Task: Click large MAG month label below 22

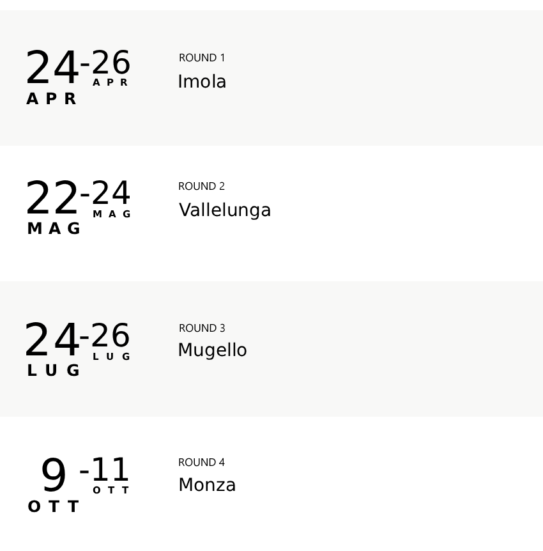Action: tap(54, 229)
